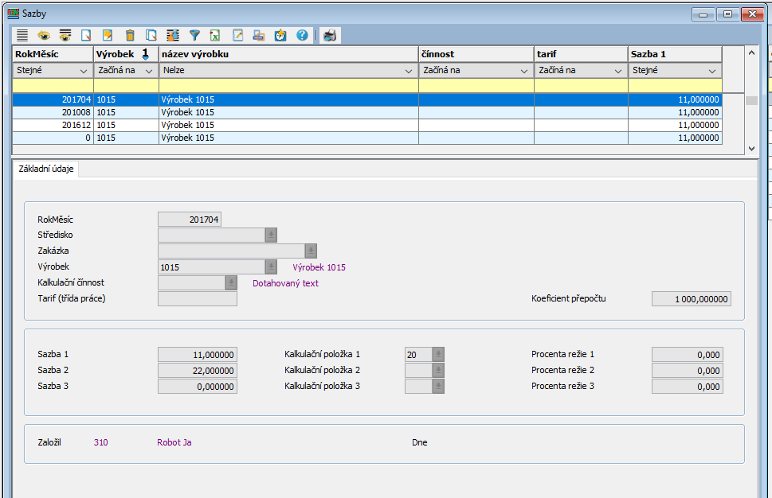
Task: Print using the printer icon
Action: pyautogui.click(x=330, y=35)
